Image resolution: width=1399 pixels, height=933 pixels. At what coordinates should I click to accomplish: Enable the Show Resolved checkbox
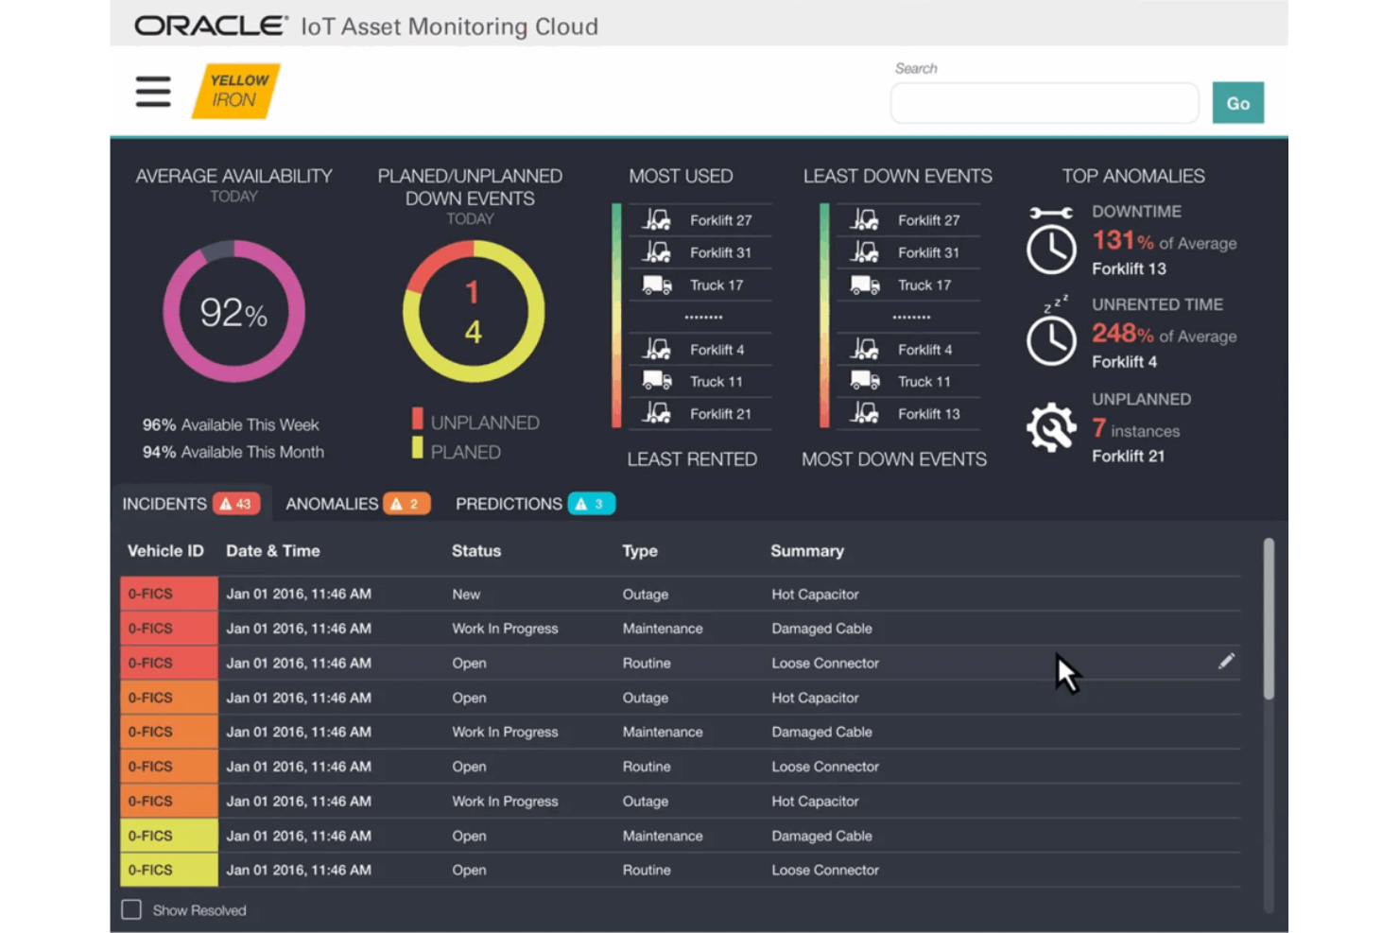click(x=131, y=909)
